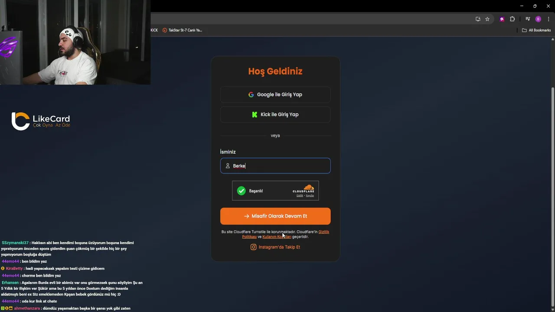This screenshot has height=312, width=555.
Task: Click the green Cloudflare success checkmark
Action: [242, 191]
